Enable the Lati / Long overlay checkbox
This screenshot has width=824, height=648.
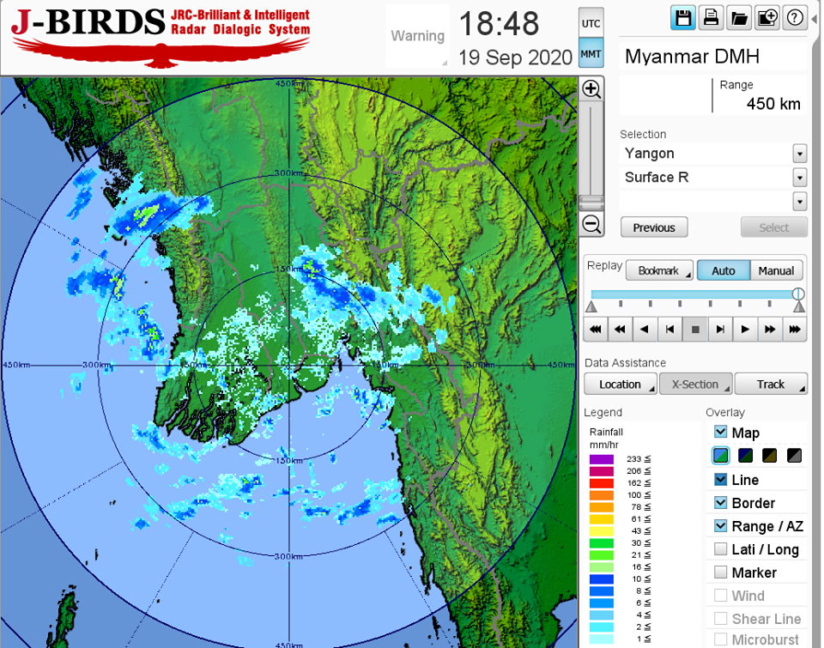pos(721,549)
